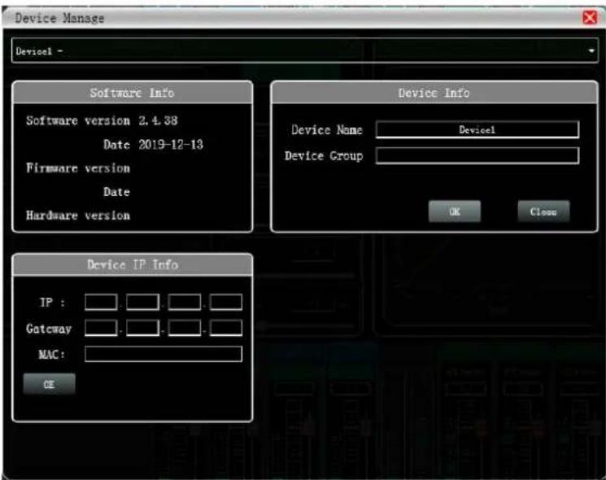Click the Close button in Device Info
606x480 pixels.
pos(543,212)
